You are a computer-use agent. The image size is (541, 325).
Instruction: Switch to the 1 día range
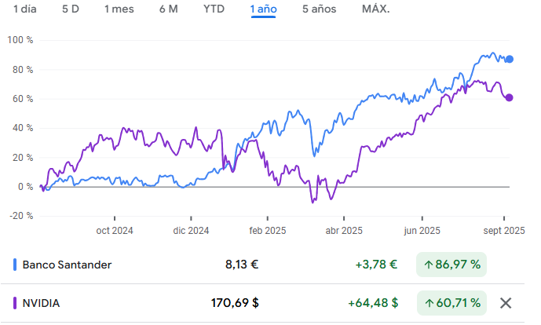[x=24, y=9]
